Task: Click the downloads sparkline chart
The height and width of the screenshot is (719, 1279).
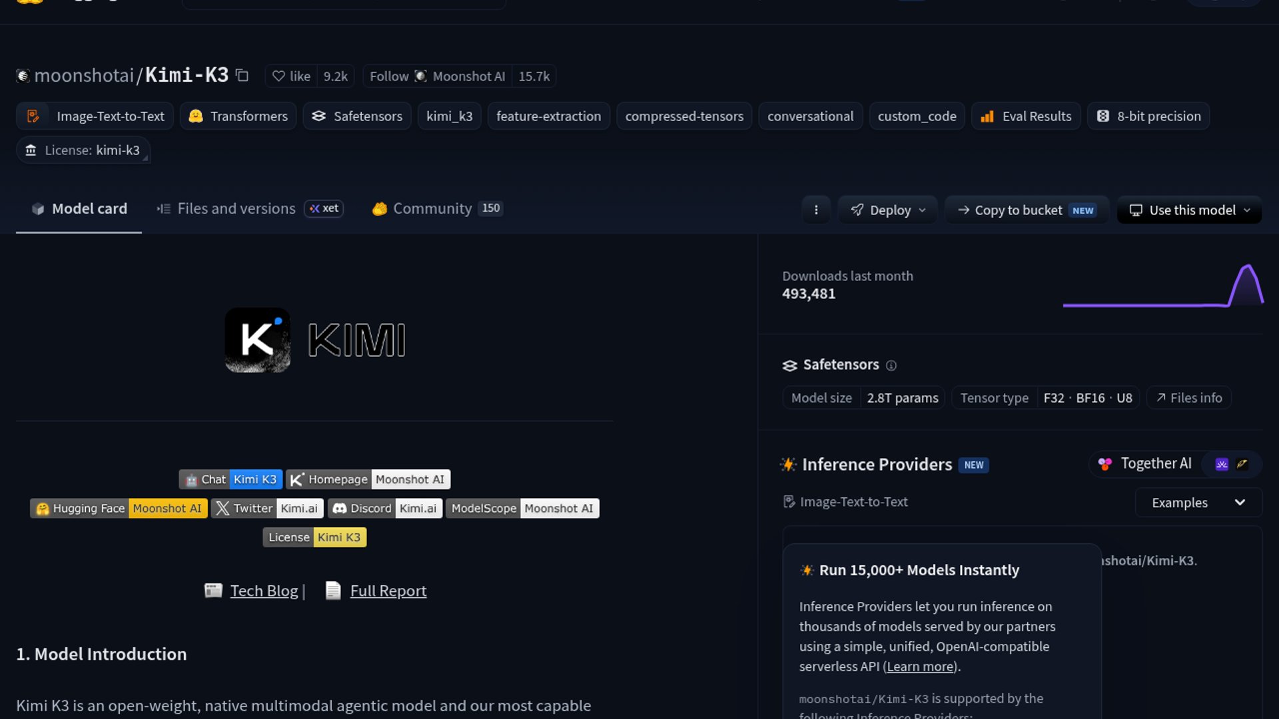Action: [x=1163, y=286]
